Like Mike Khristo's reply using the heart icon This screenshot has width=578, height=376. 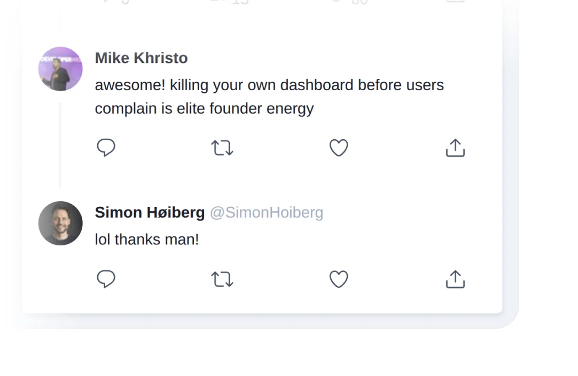coord(339,148)
